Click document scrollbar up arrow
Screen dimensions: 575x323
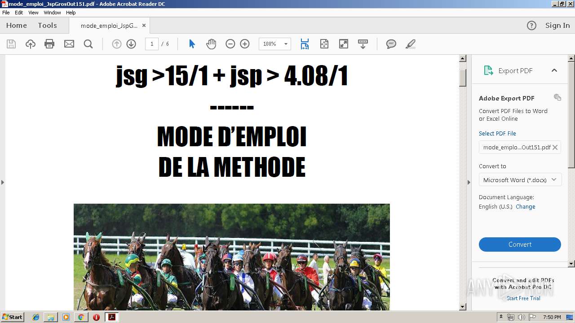coord(463,58)
